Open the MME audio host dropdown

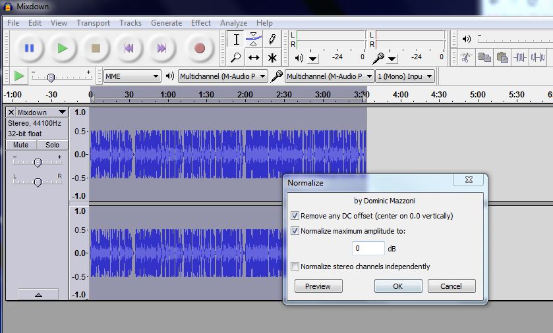[132, 76]
